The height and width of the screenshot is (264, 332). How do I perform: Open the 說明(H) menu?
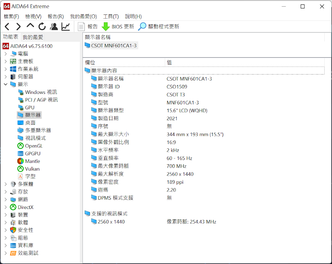tap(133, 17)
